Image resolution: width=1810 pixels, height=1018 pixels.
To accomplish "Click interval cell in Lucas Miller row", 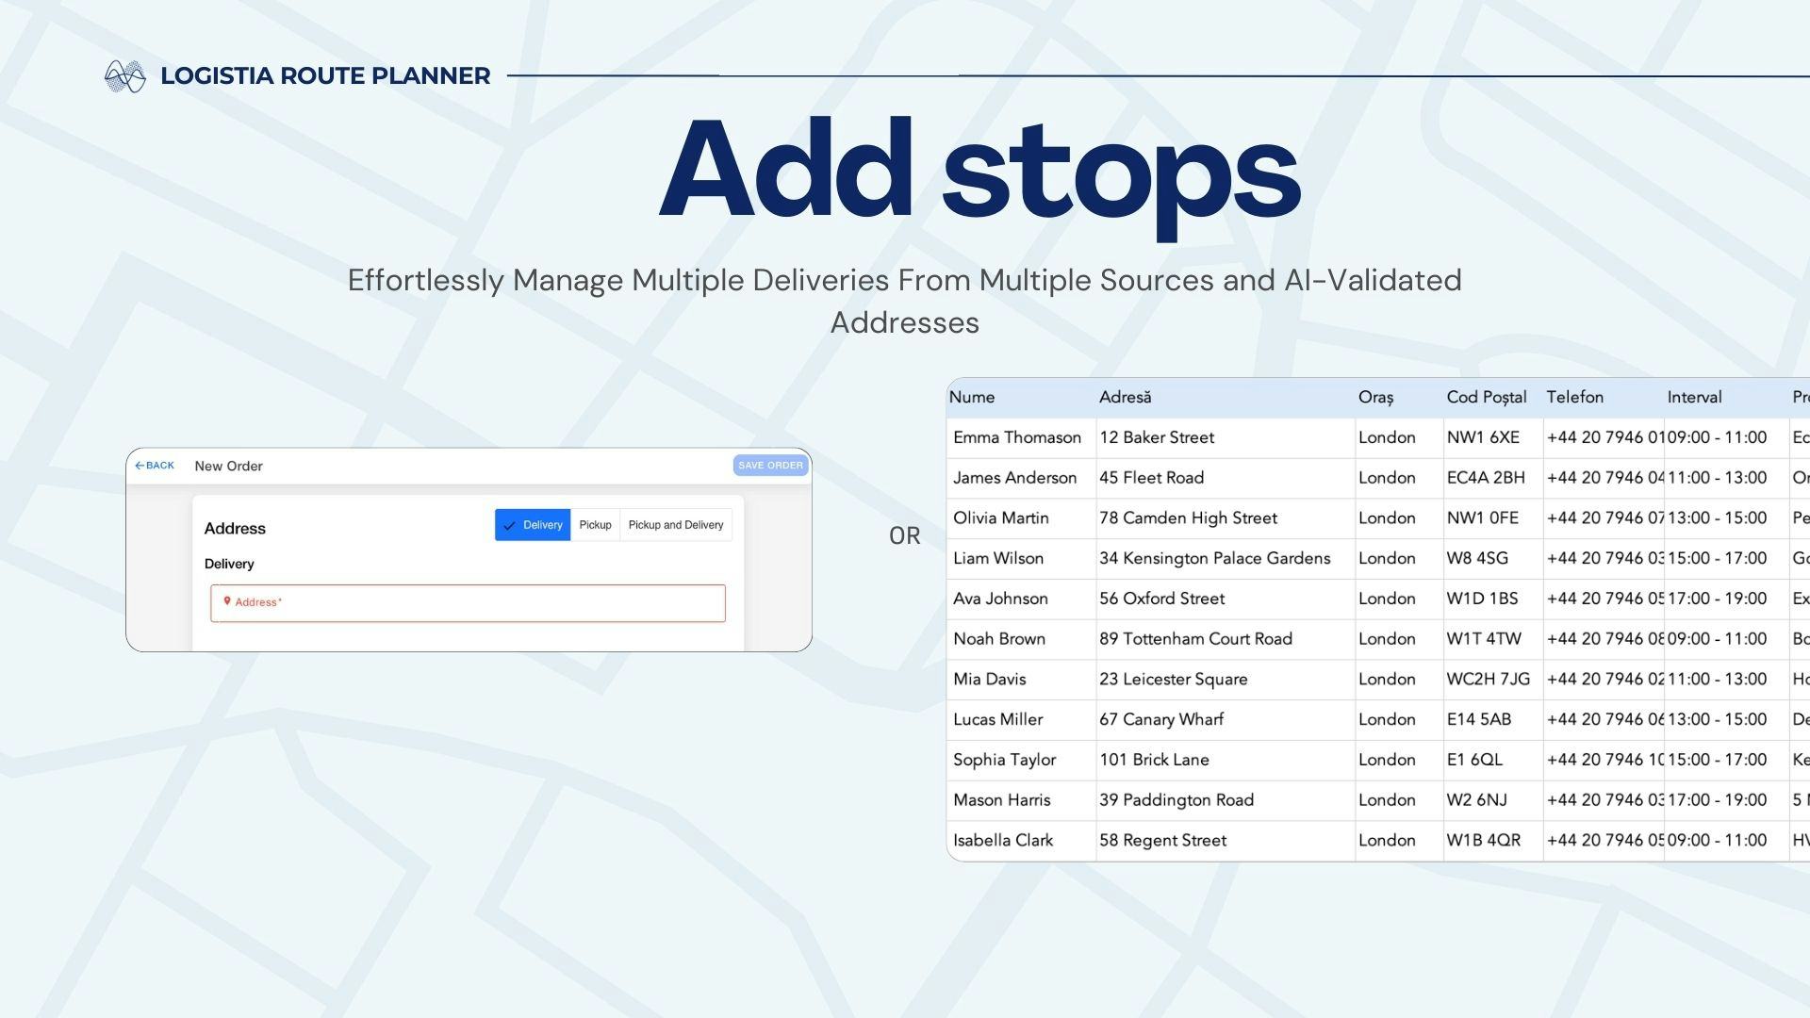I will pos(1726,720).
